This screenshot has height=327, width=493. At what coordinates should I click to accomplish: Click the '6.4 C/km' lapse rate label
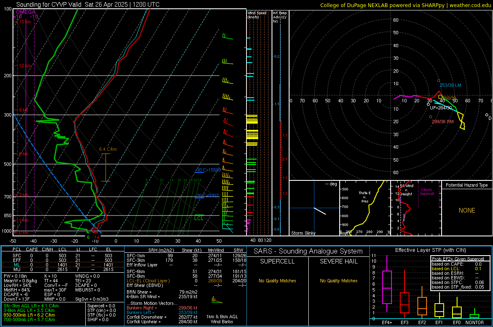point(108,149)
